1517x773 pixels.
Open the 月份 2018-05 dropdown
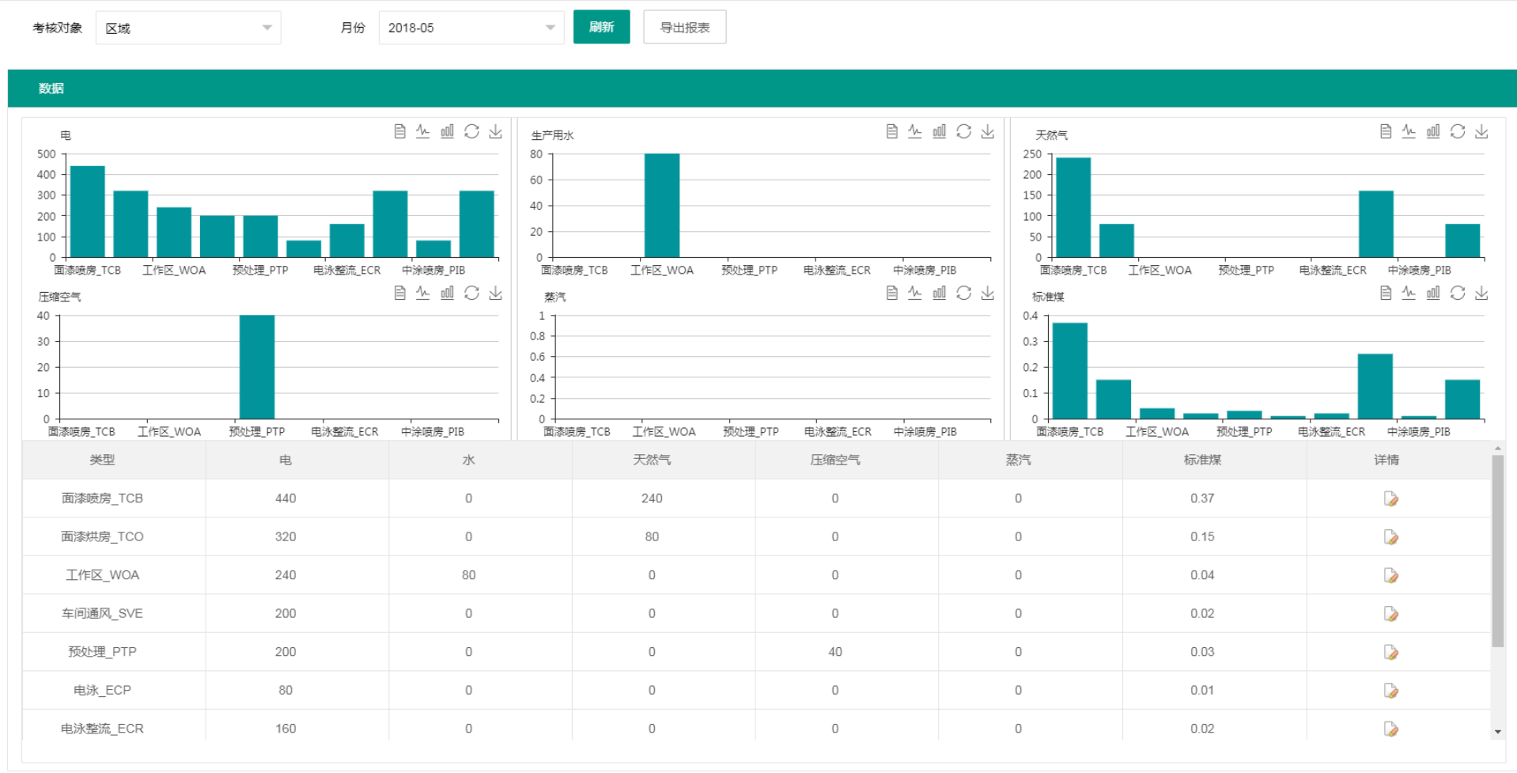471,28
